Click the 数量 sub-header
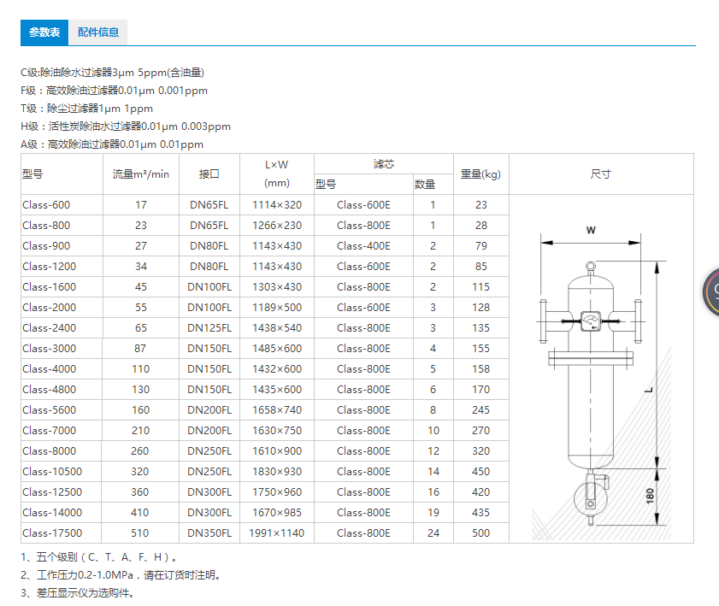Screen dimensions: 719x606 point(433,185)
